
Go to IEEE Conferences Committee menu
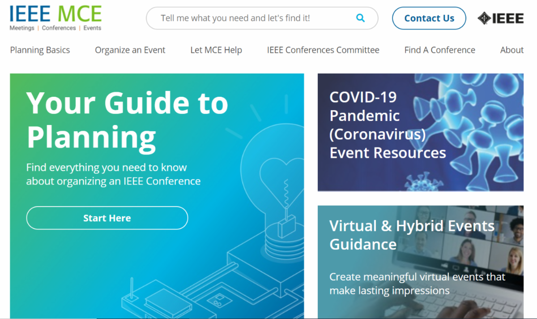click(x=323, y=50)
